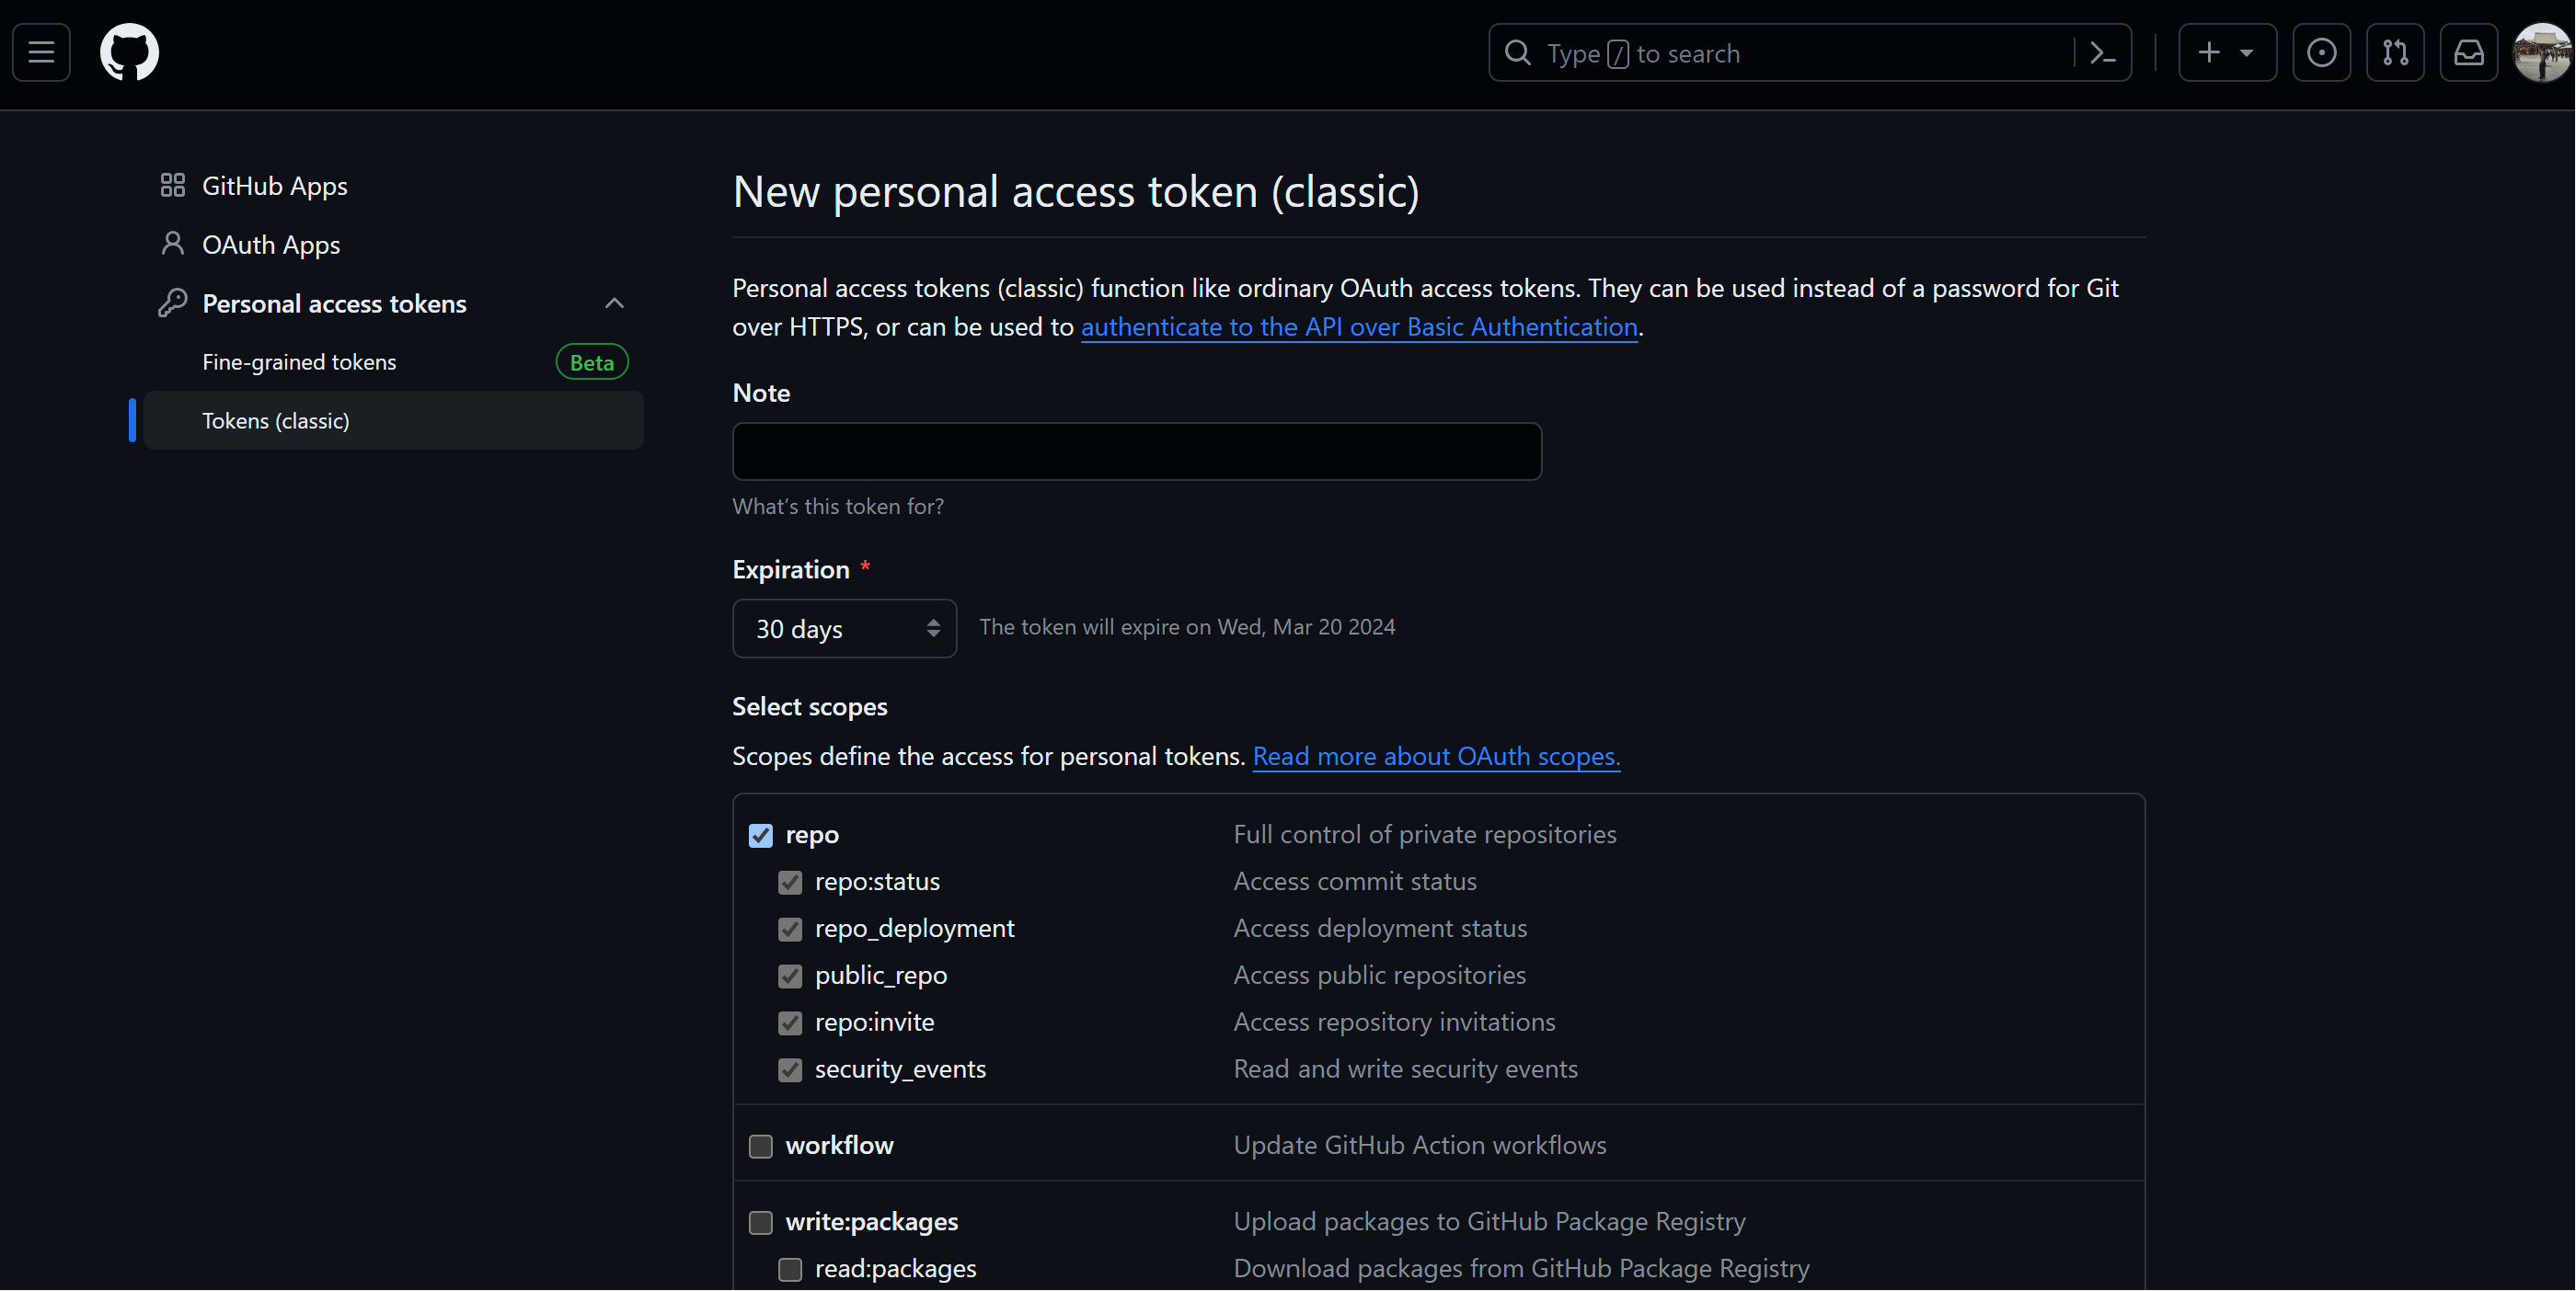
Task: Open Read more about OAuth scopes link
Action: 1436,757
